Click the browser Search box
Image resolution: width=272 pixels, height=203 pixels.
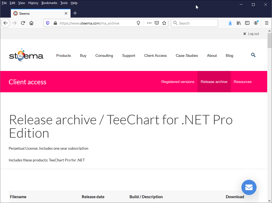[x=194, y=23]
